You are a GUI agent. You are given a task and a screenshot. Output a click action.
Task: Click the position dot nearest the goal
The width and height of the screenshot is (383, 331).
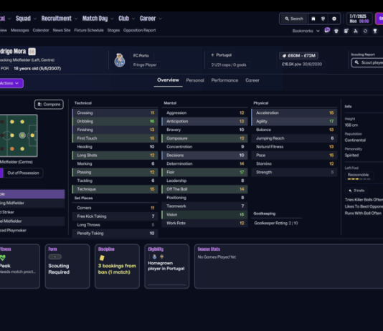click(32, 135)
